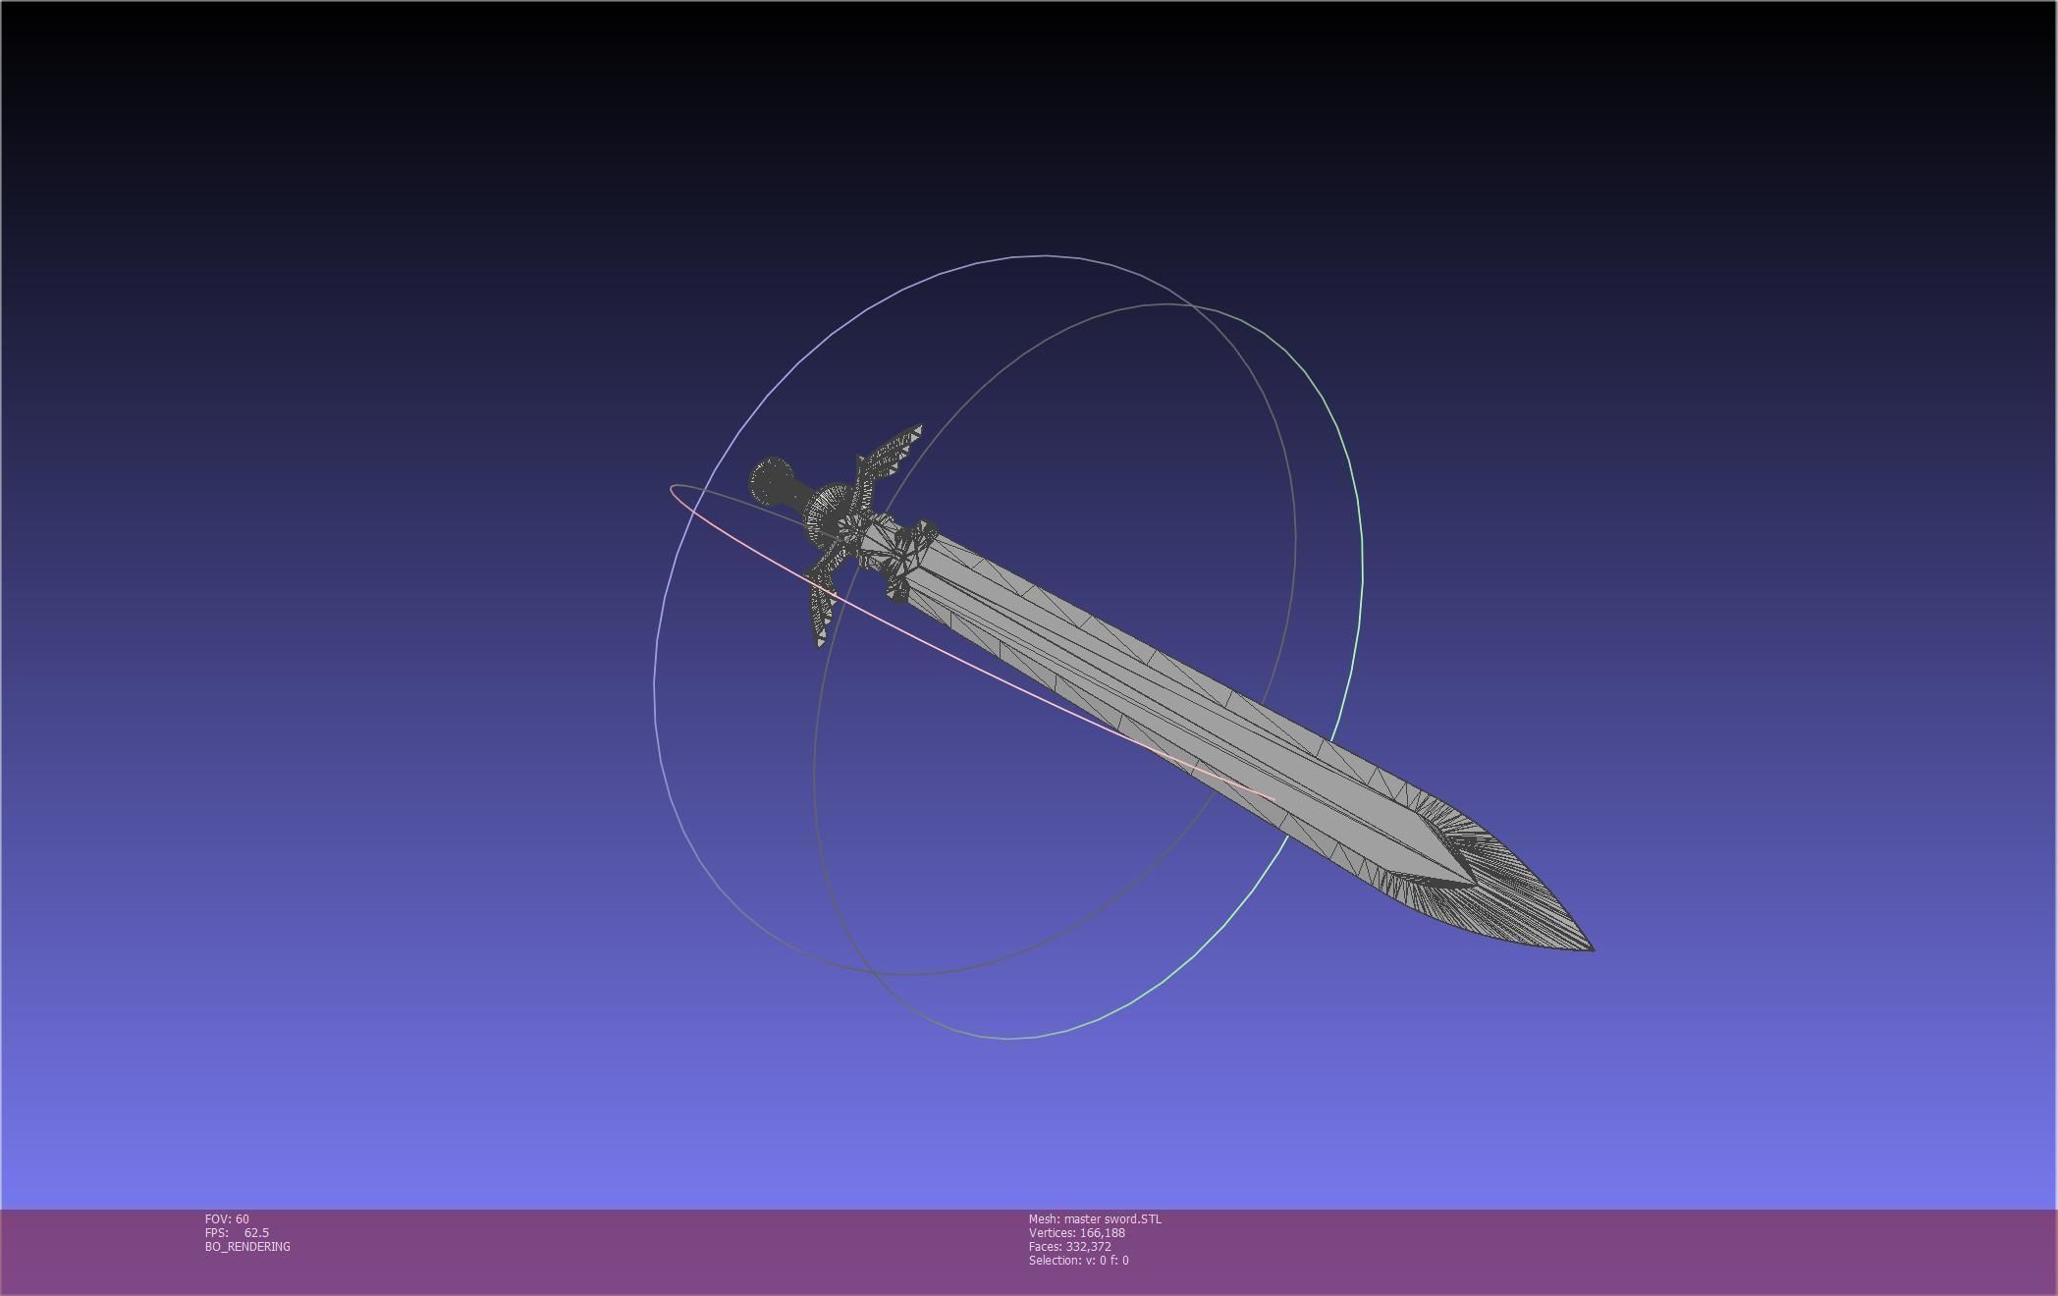Click the Mesh: master sword.STL label
Image resolution: width=2058 pixels, height=1296 pixels.
point(1095,1219)
